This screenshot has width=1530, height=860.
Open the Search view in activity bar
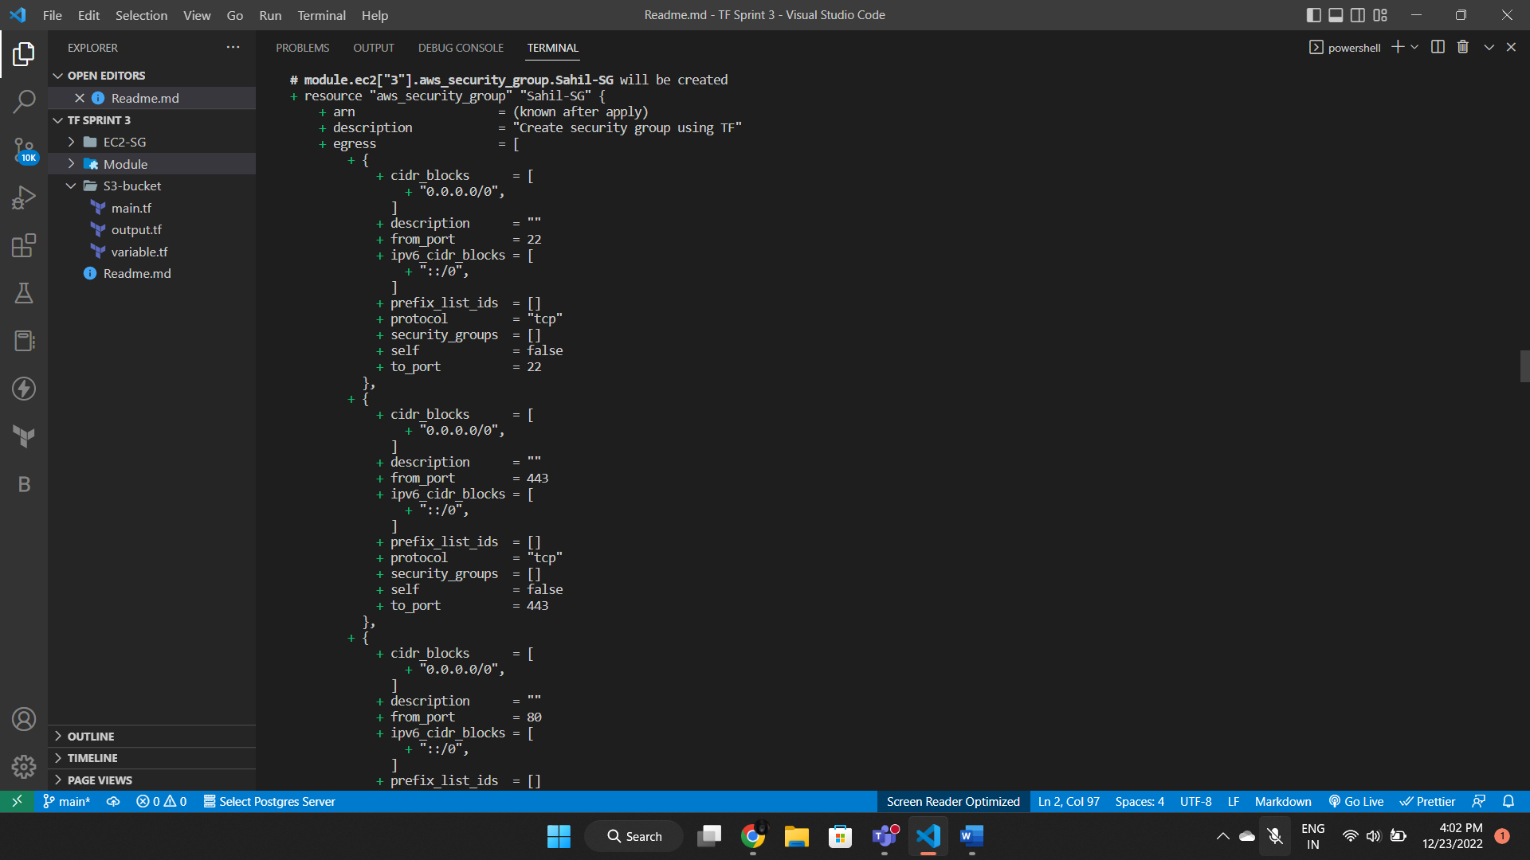pos(24,102)
